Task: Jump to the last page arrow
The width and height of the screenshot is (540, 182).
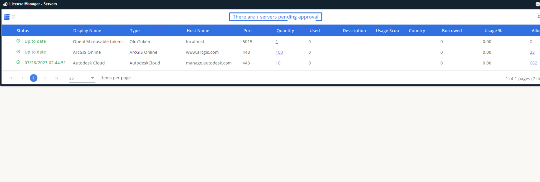Action: tap(56, 78)
